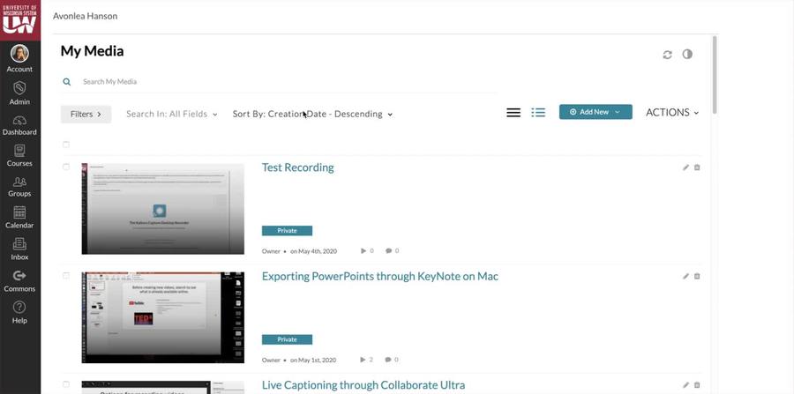Viewport: 794px width, 394px height.
Task: Delete Live Captioning entry trash icon
Action: (x=697, y=385)
